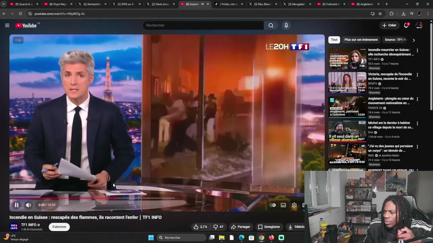Select the Tout filter chip

pyautogui.click(x=334, y=40)
